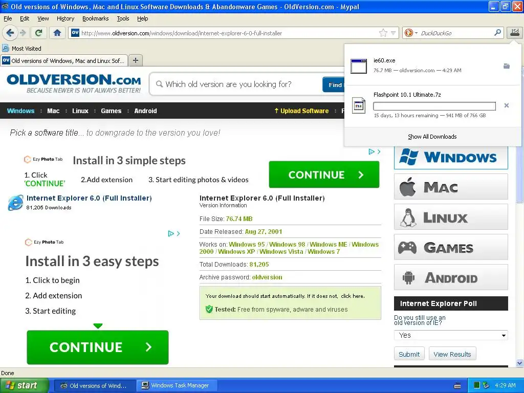Open the Mac category sidebar button

(x=451, y=187)
